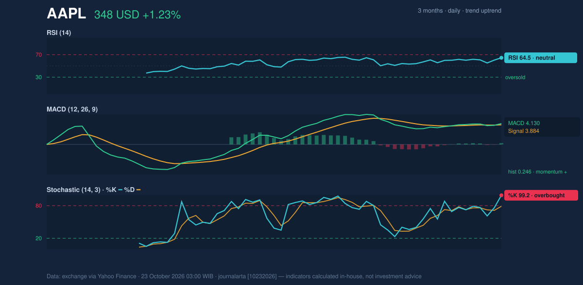Click the %K 99.2 overbought badge
Screen dimensions: 583x285
[541, 195]
